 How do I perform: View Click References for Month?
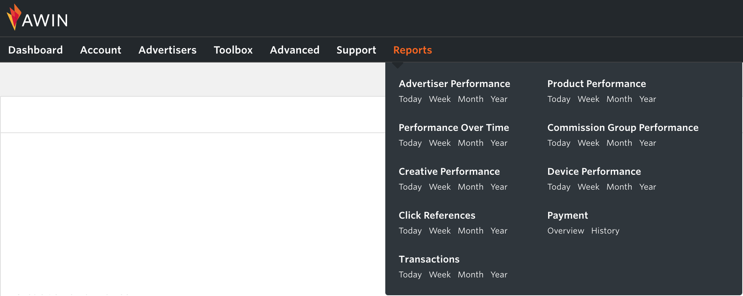coord(471,231)
